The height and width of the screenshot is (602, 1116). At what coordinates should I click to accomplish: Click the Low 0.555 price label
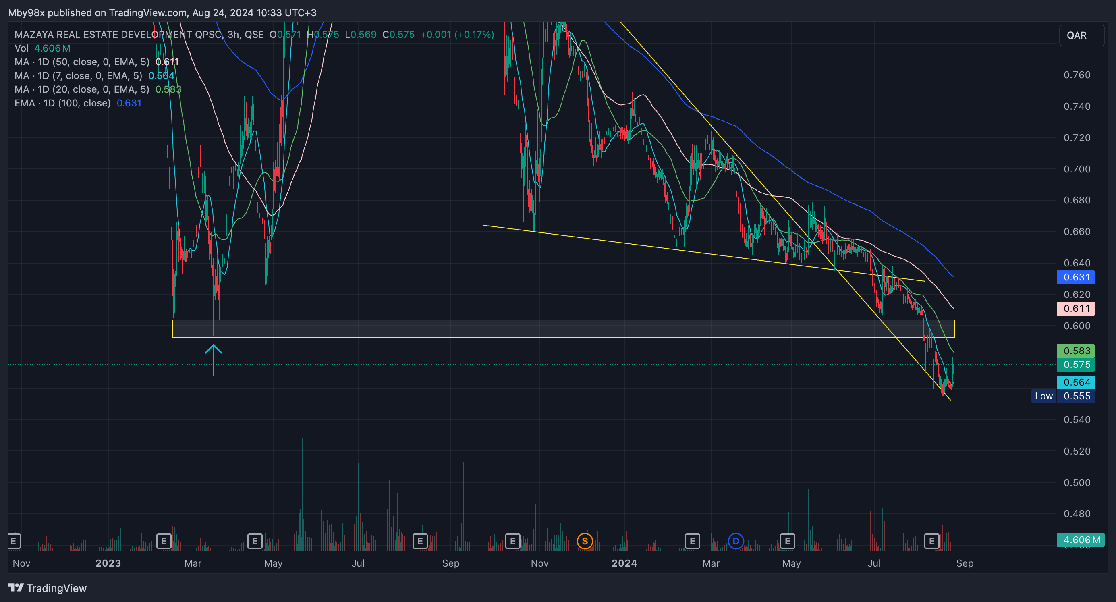pyautogui.click(x=1063, y=396)
